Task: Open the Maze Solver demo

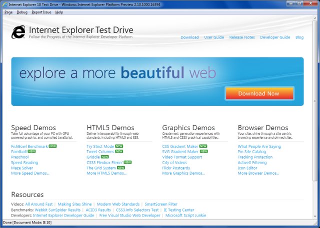Action: tap(23, 168)
